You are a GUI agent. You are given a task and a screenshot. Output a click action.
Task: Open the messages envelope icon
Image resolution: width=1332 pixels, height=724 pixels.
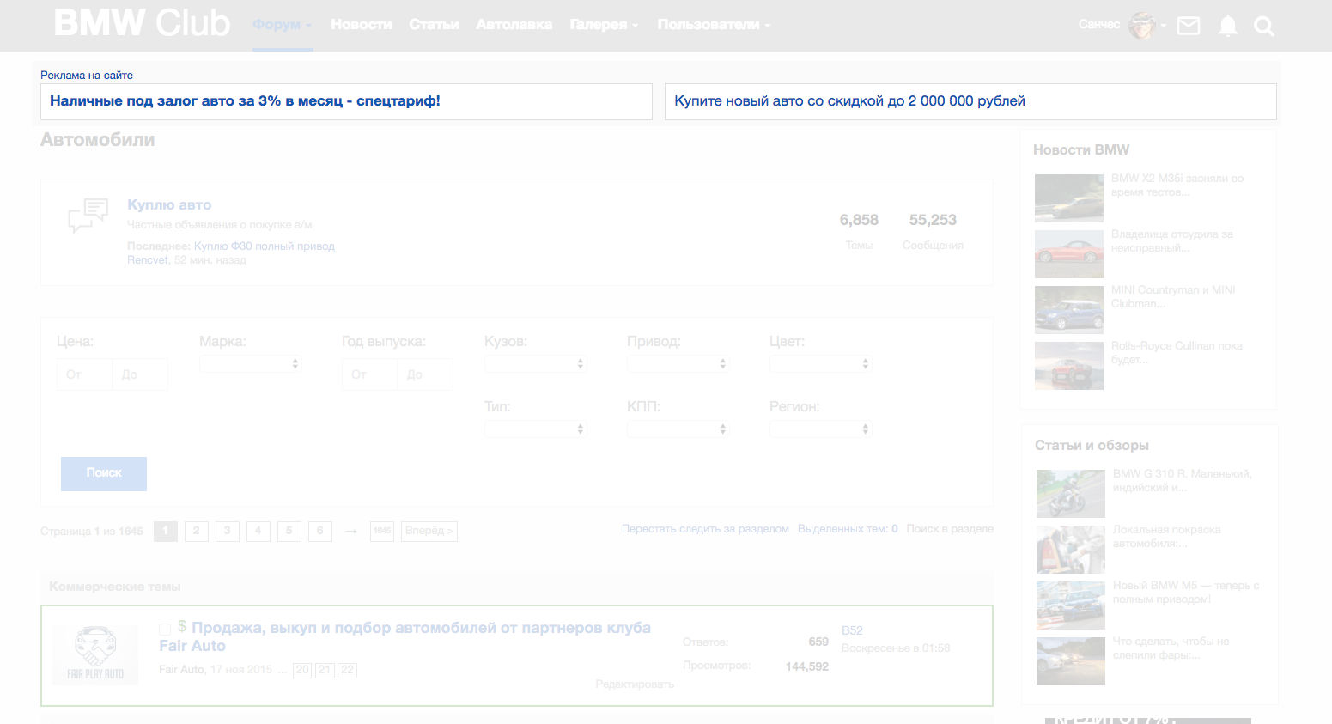coord(1189,26)
